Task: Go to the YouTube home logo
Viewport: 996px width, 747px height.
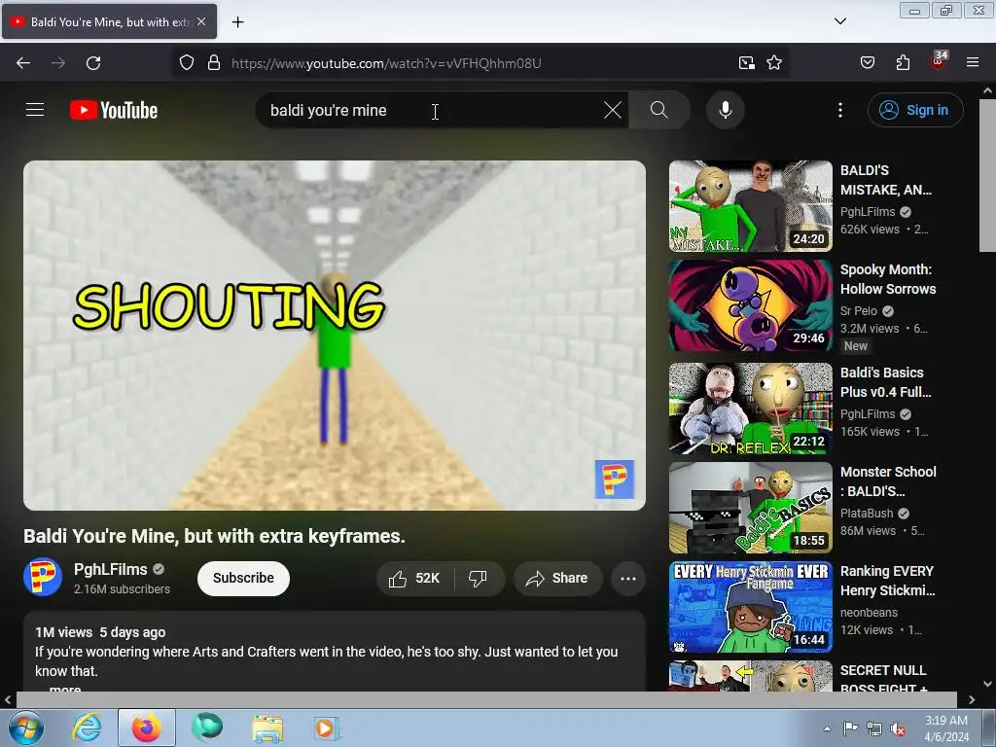Action: click(114, 110)
